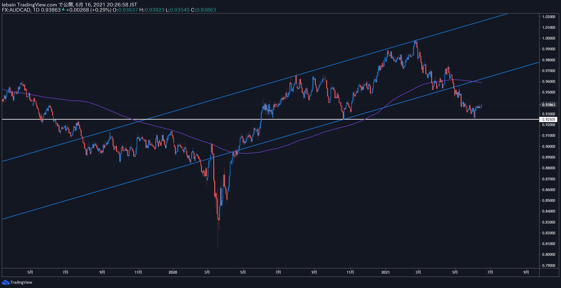Click the TradingView cloud logo icon
This screenshot has height=288, width=561.
[6, 282]
